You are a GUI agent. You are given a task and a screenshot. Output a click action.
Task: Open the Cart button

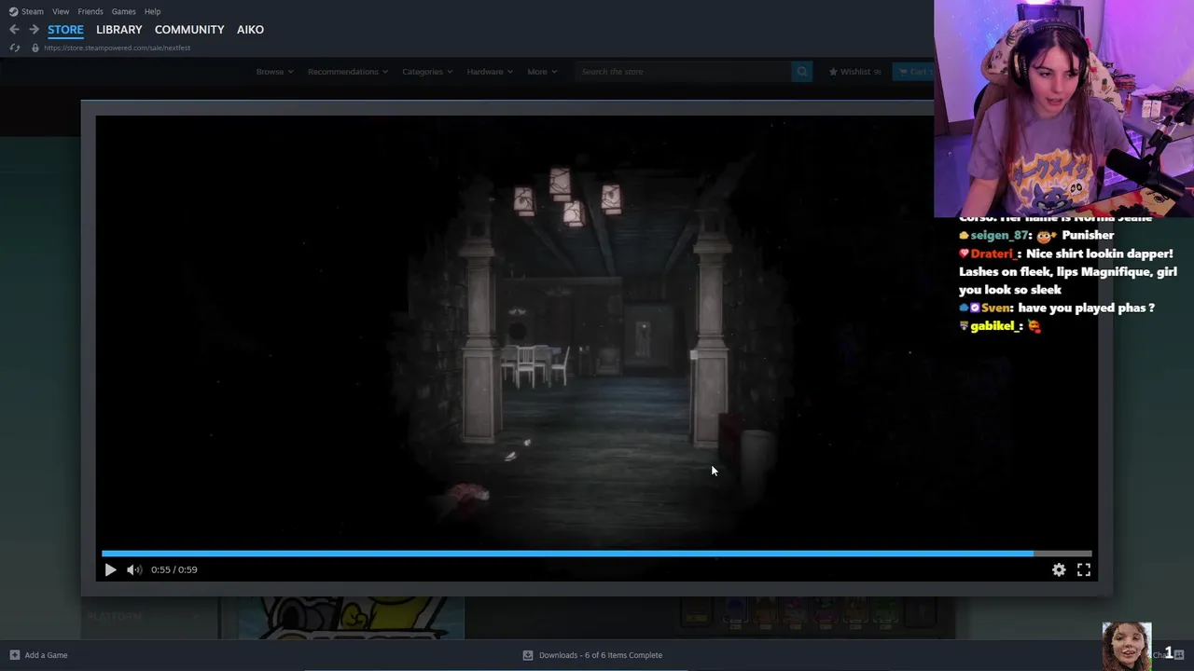tap(912, 72)
